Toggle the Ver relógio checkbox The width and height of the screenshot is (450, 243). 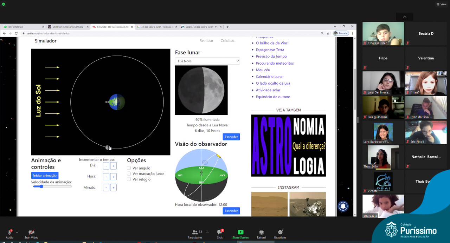129,179
